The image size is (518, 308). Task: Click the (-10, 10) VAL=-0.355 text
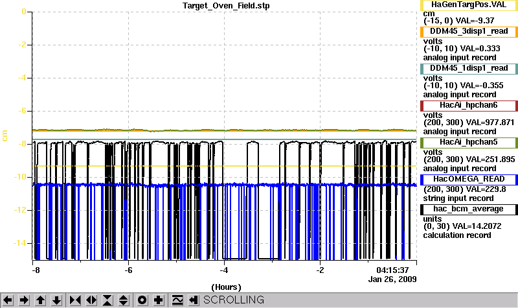point(463,86)
